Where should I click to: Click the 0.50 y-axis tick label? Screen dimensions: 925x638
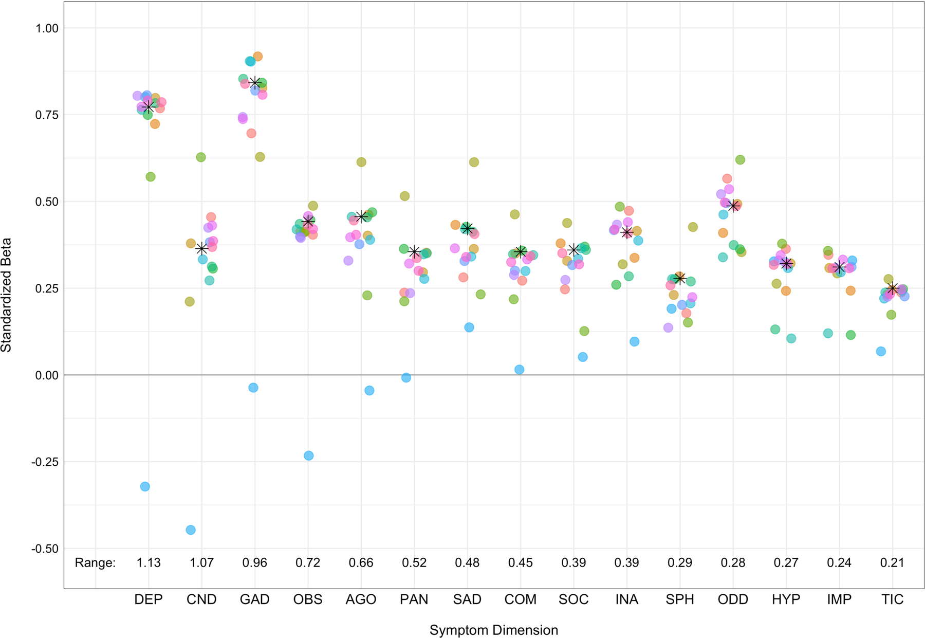click(x=47, y=202)
